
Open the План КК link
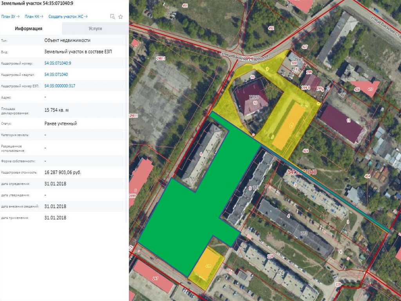click(34, 16)
